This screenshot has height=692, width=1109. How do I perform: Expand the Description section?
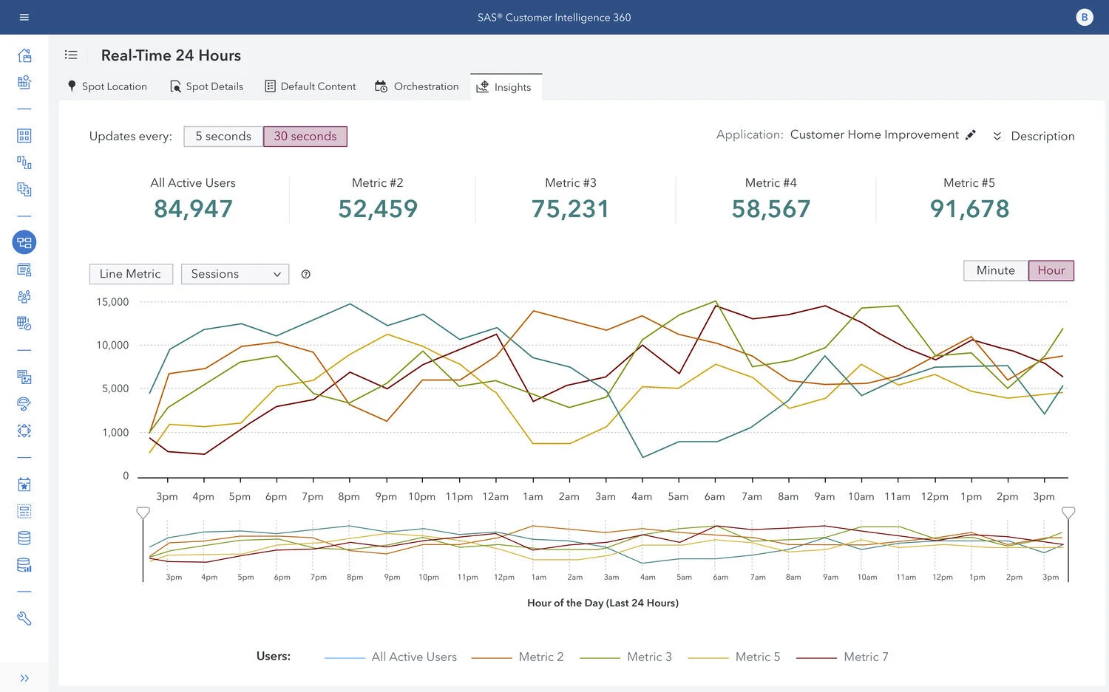click(1034, 136)
